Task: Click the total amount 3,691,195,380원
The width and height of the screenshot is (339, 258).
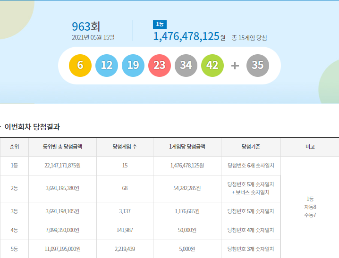Action: [x=62, y=188]
